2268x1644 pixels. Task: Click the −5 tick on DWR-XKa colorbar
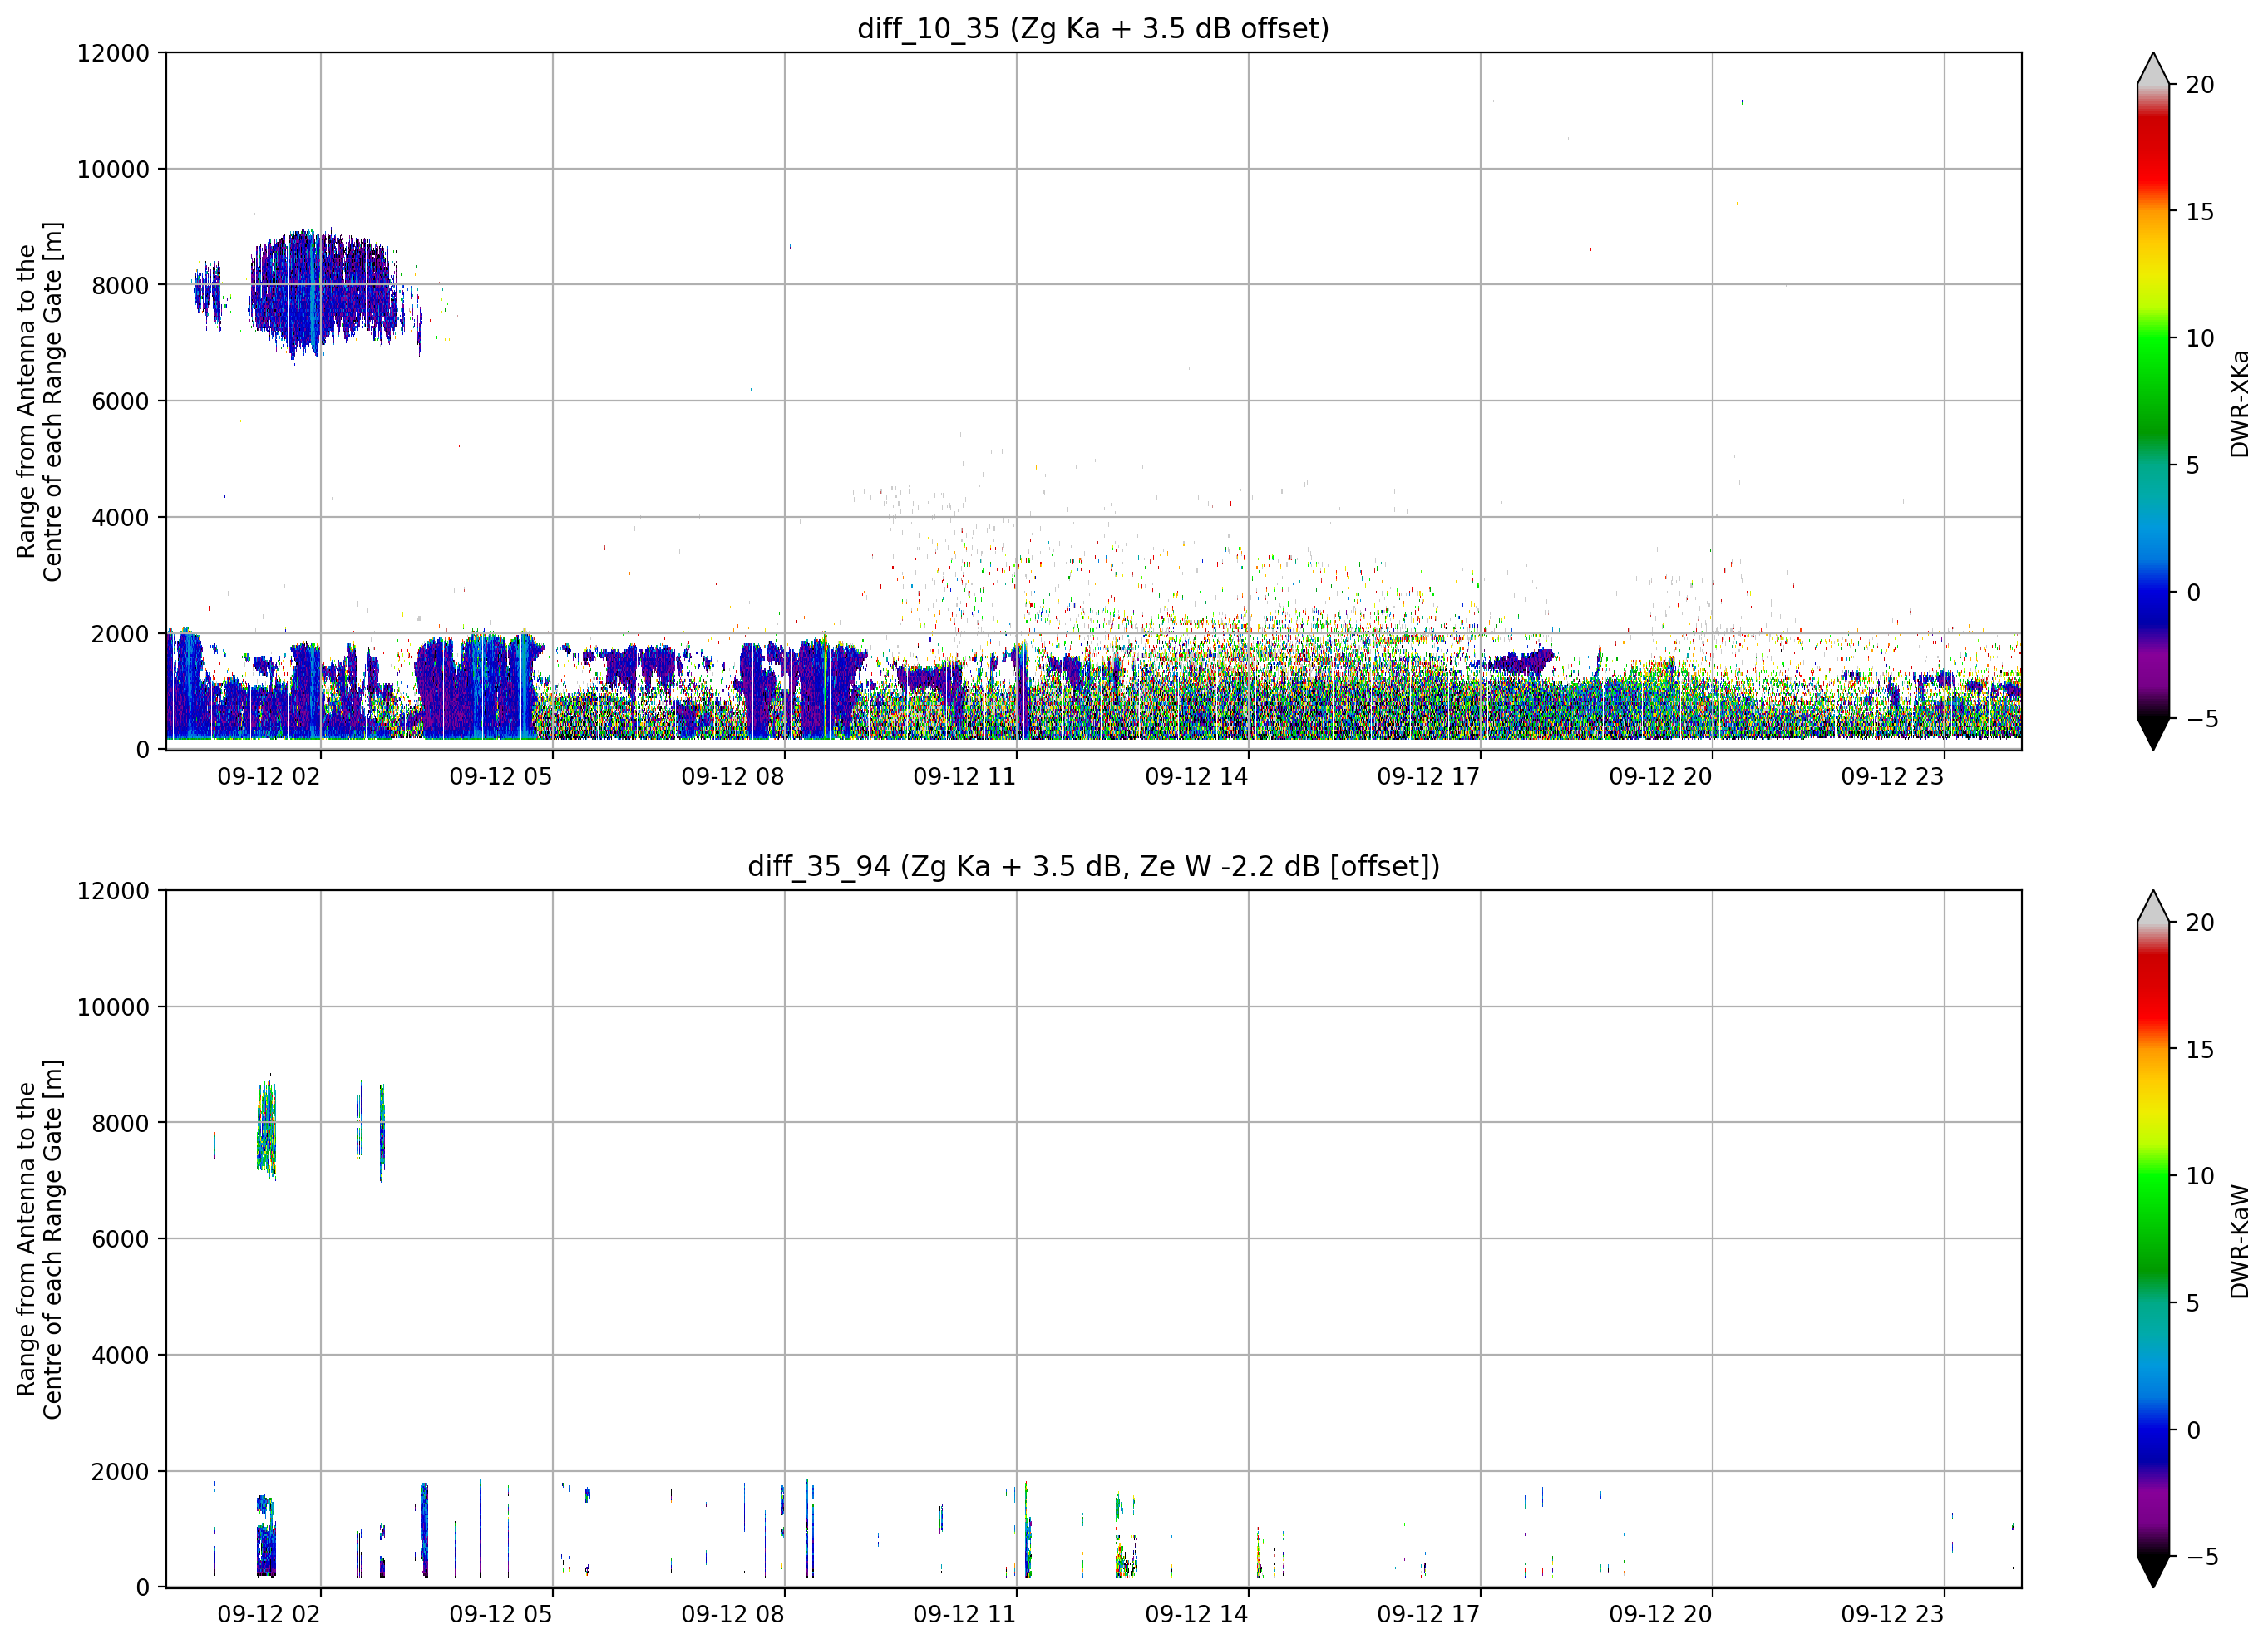(2202, 719)
